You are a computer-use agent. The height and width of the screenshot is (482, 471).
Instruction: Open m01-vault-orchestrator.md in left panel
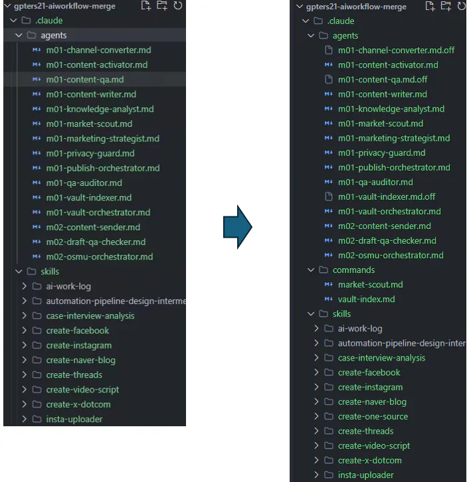point(98,212)
